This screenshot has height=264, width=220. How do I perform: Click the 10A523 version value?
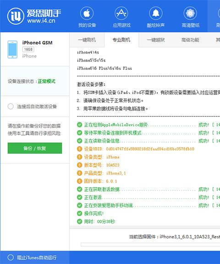point(113,165)
